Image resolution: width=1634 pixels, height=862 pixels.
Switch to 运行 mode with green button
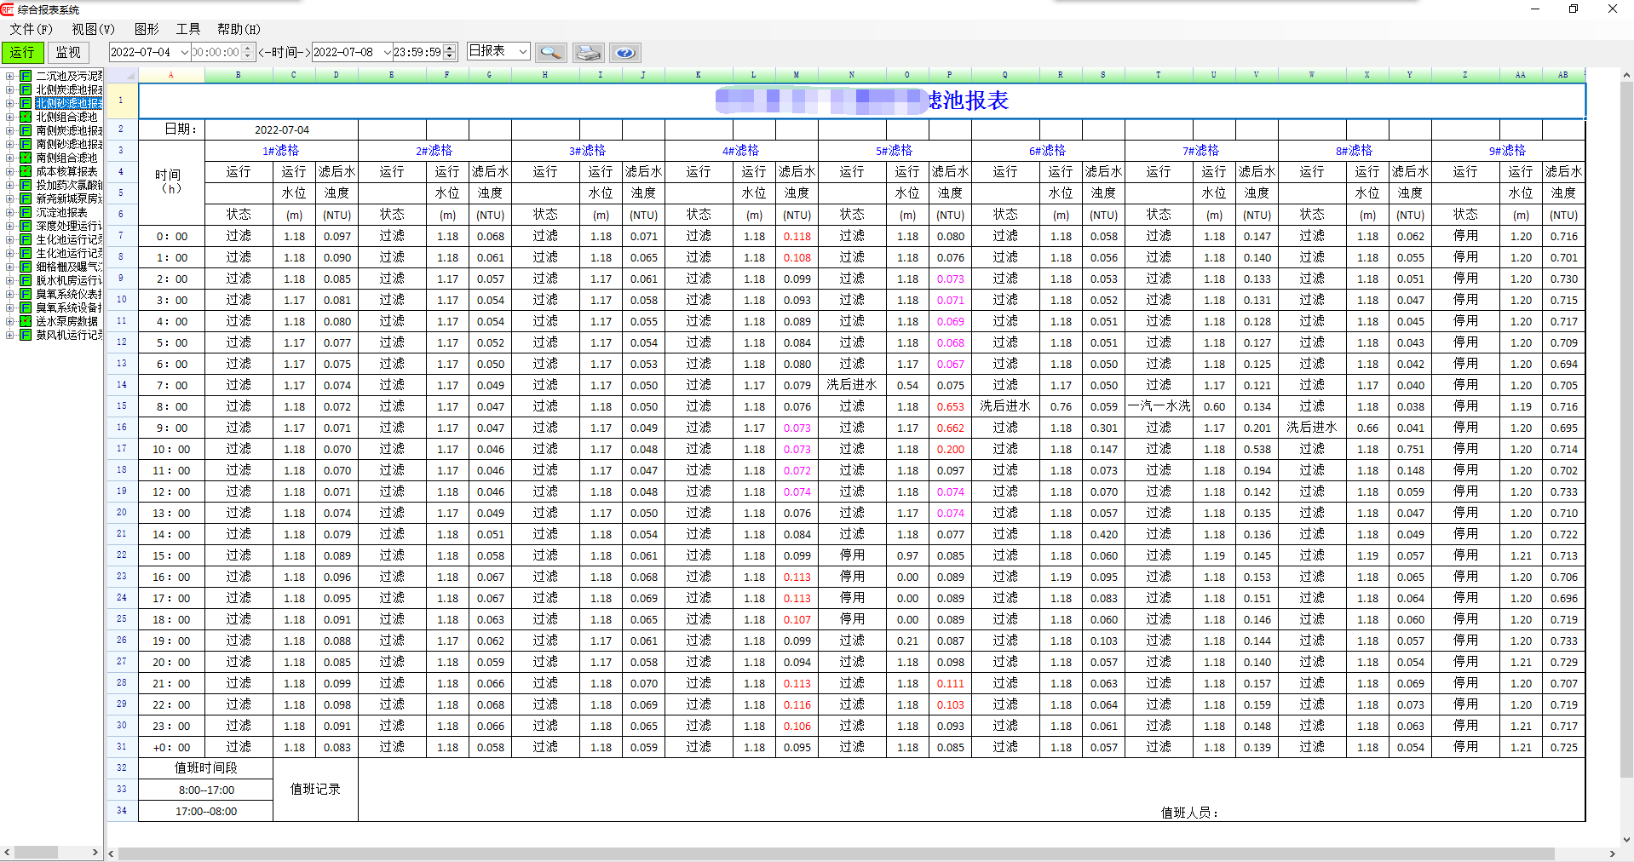(x=22, y=53)
